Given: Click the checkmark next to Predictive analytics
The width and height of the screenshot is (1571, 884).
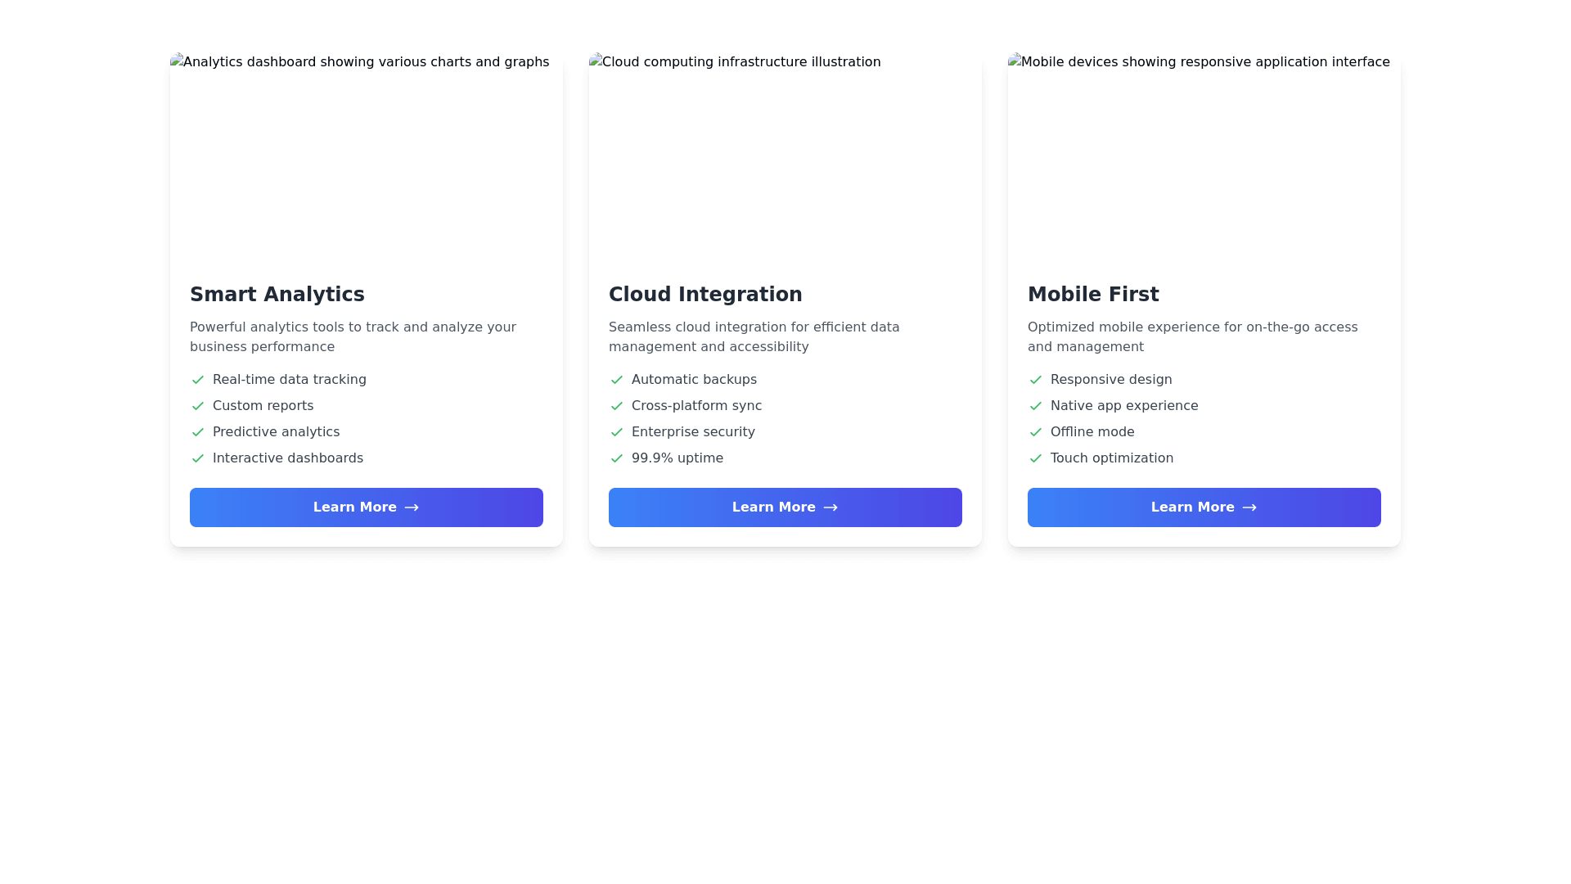Looking at the screenshot, I should [x=197, y=432].
